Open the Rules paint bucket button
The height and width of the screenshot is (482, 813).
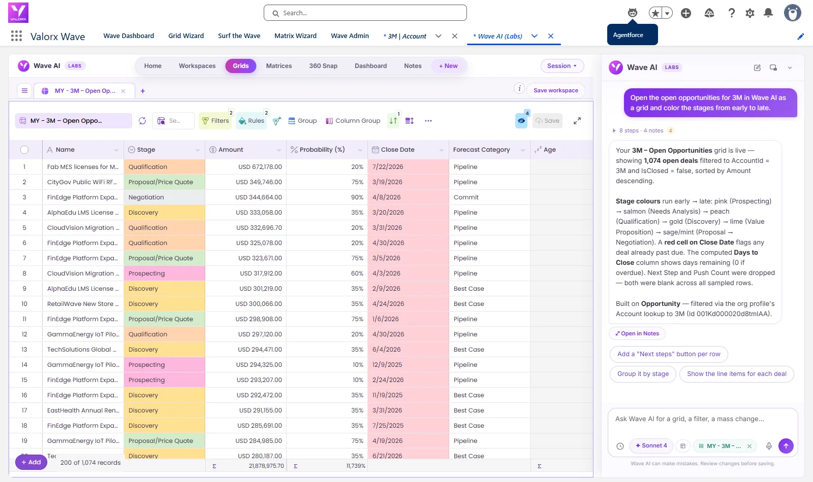[x=251, y=121]
